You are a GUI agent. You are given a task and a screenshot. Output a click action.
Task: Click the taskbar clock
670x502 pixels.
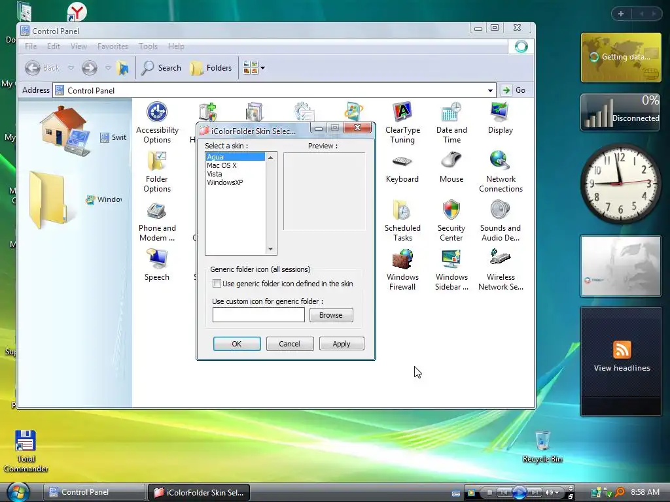coord(644,492)
